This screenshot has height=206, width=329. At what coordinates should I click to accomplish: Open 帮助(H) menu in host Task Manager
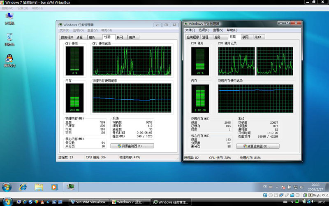[x=232, y=30]
